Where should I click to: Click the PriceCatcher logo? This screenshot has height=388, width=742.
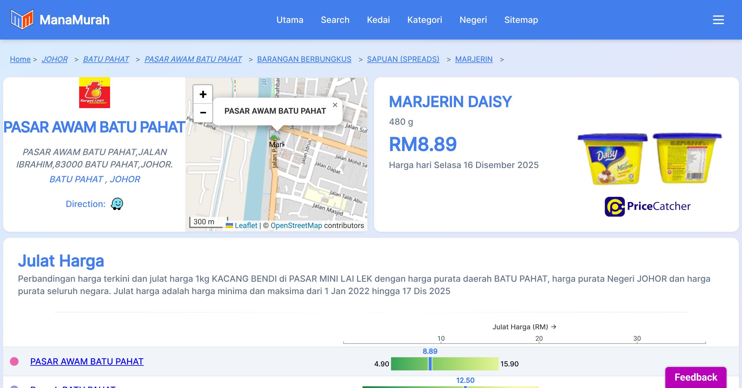[x=647, y=206]
